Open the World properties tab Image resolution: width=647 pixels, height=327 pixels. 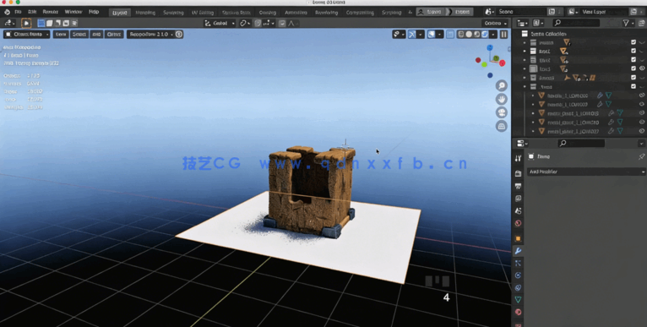(518, 223)
